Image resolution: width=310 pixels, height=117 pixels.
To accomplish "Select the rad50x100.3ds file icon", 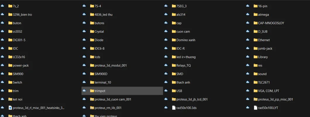I will pyautogui.click(x=174, y=108).
